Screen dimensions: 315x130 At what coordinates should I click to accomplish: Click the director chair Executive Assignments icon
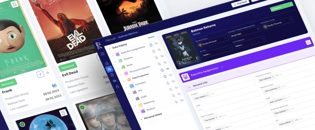(x=186, y=77)
